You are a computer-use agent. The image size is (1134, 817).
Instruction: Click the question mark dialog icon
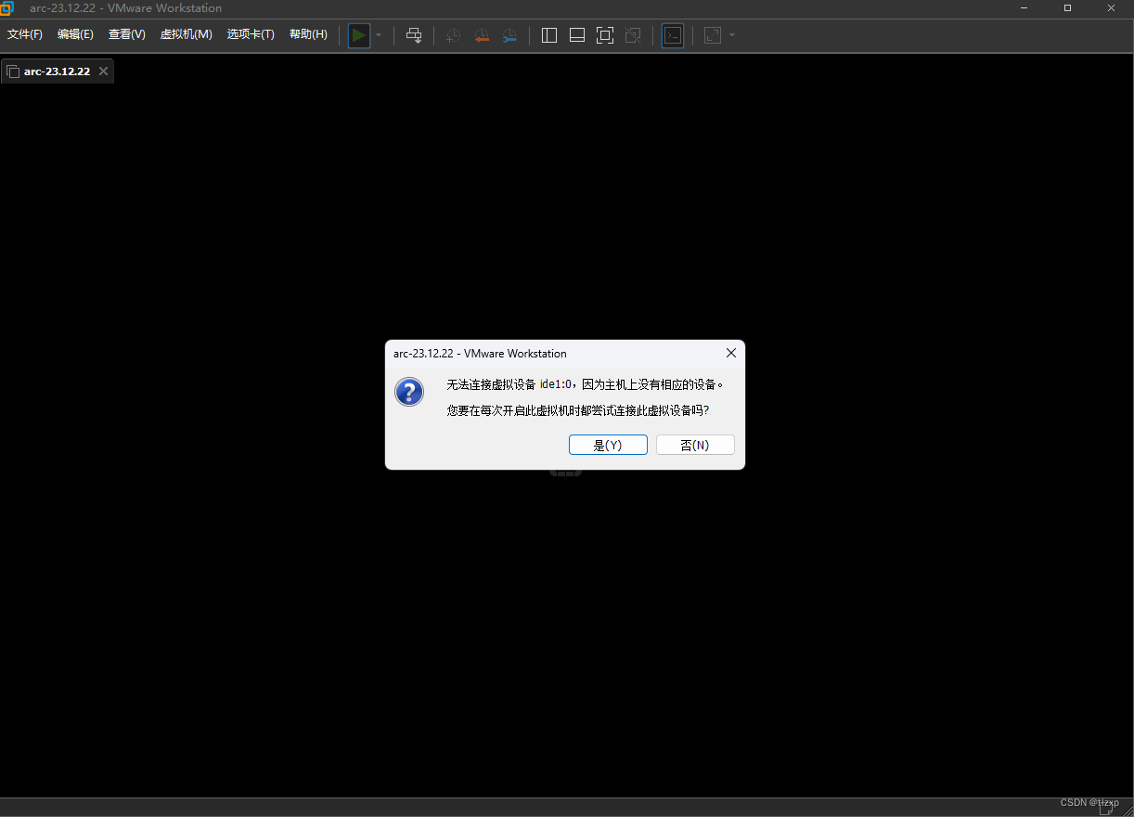coord(409,392)
